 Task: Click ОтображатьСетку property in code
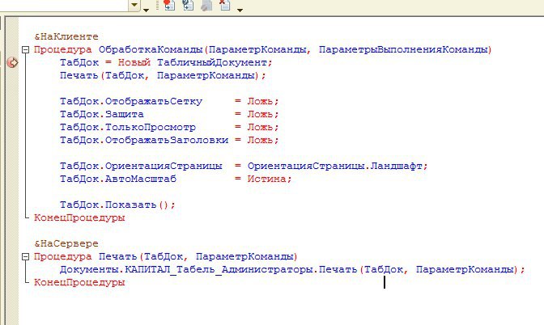pyautogui.click(x=153, y=102)
